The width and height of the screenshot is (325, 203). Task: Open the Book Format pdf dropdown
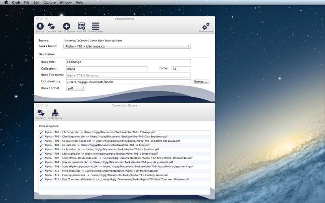[x=76, y=88]
